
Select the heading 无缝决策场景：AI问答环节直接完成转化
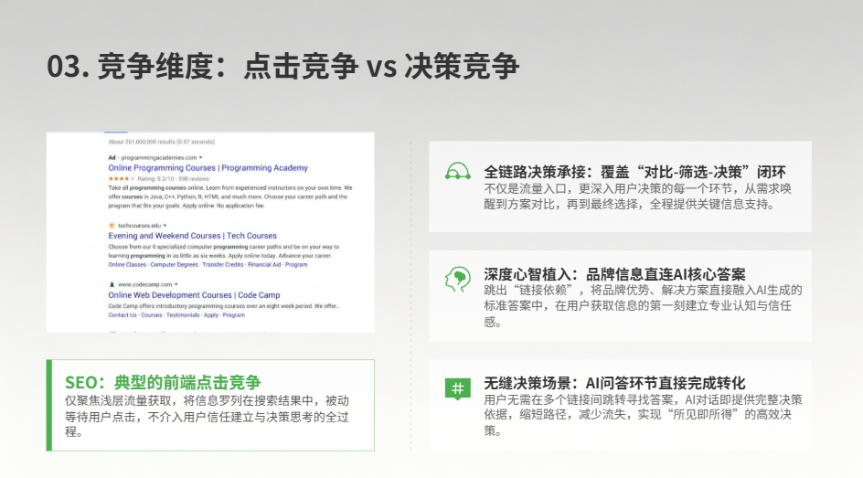click(614, 383)
